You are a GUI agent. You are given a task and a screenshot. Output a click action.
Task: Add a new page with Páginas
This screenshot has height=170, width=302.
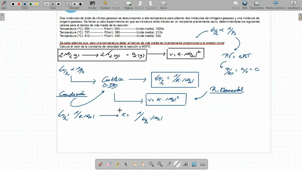click(x=129, y=5)
